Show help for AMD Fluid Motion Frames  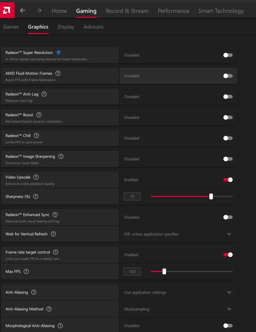point(58,73)
